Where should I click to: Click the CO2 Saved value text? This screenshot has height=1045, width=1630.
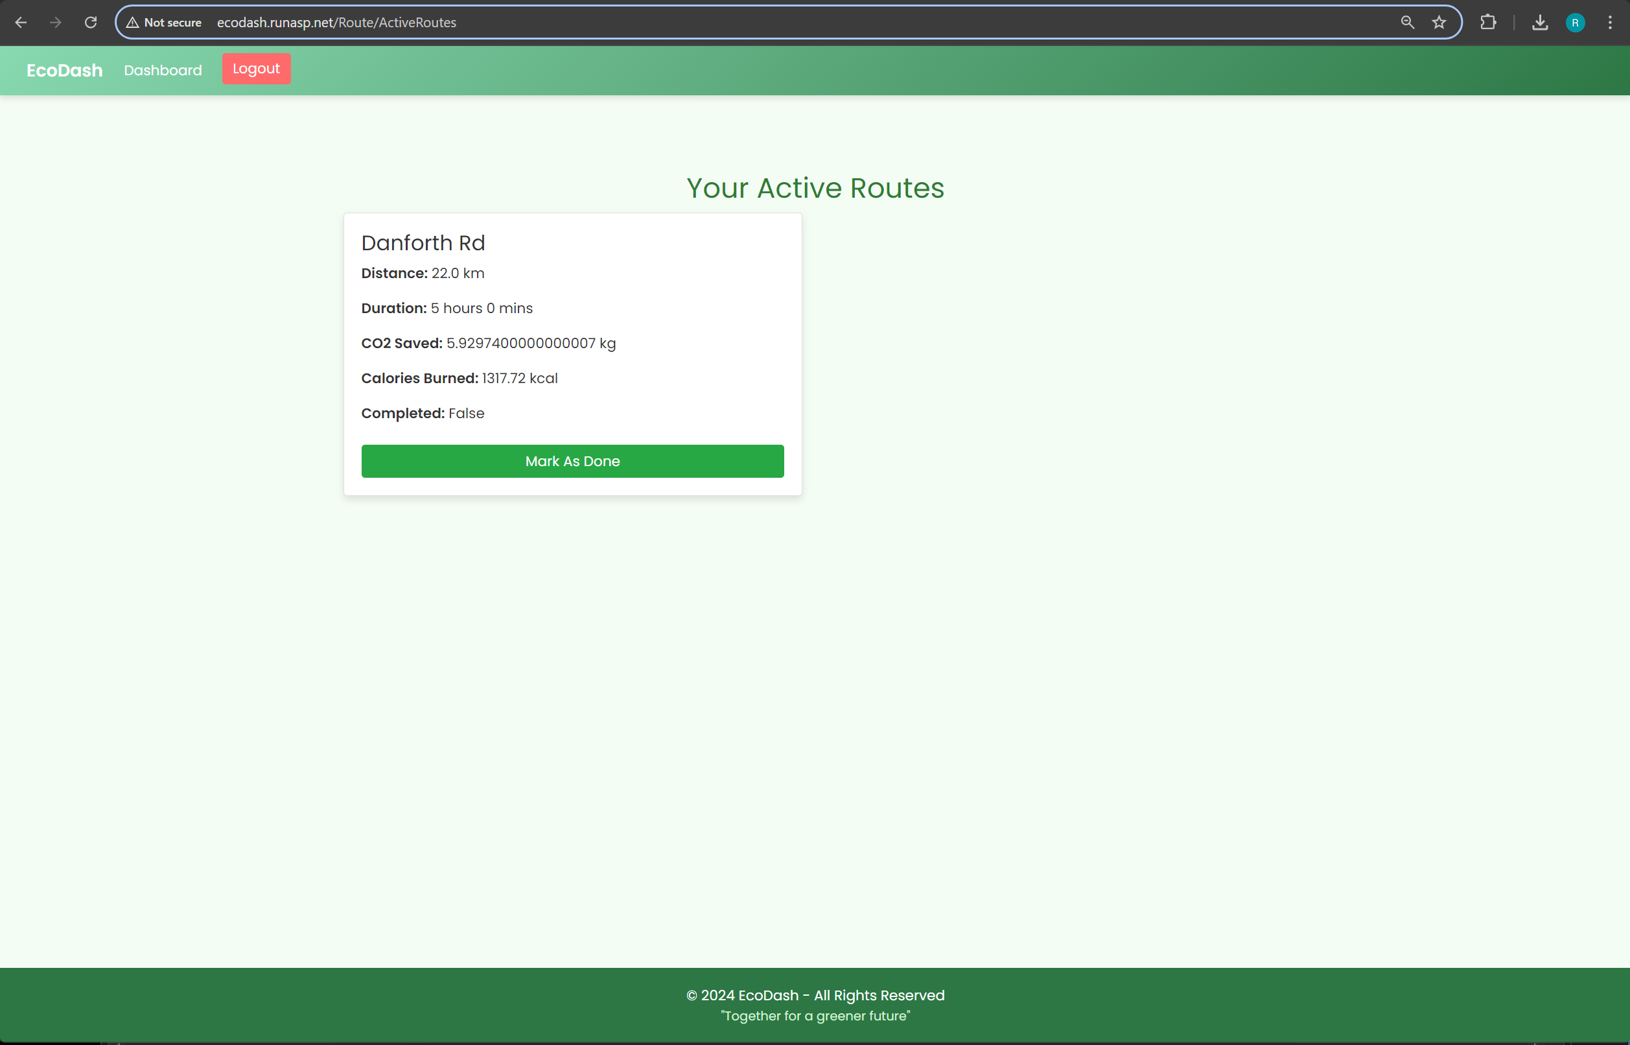[530, 344]
